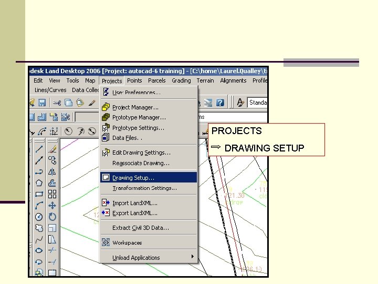This screenshot has width=378, height=284.
Task: Select the Polygon tool
Action: coord(39,183)
